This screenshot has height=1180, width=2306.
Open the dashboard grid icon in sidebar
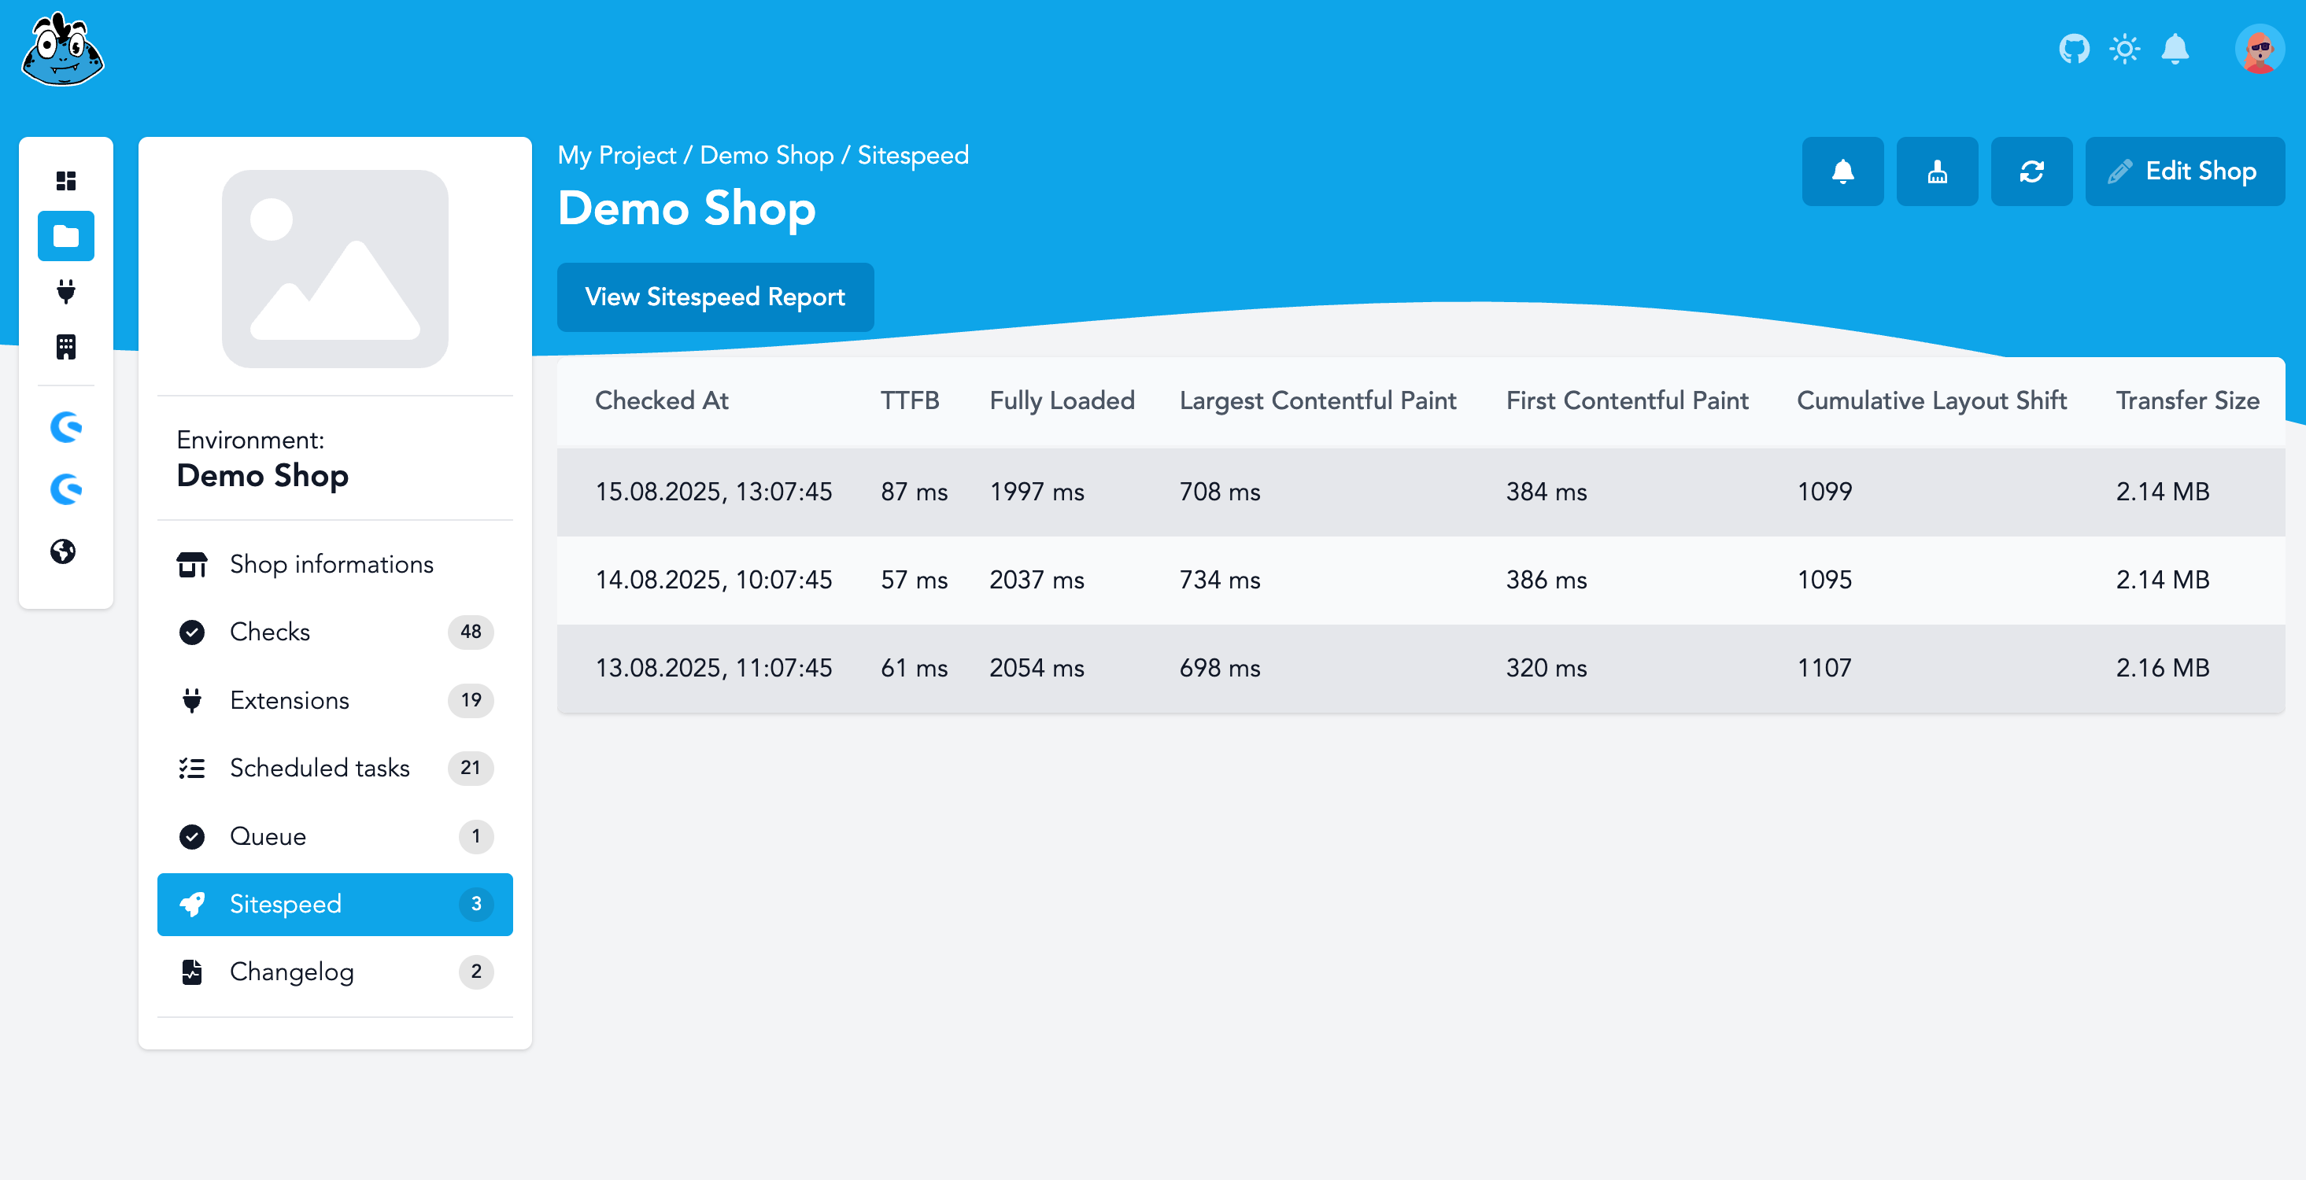click(65, 180)
